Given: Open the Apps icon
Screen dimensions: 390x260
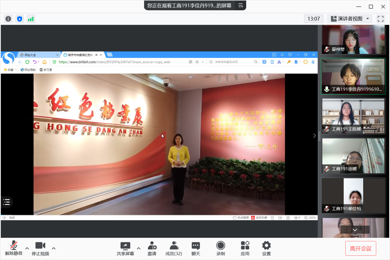Looking at the screenshot, I should 245,248.
